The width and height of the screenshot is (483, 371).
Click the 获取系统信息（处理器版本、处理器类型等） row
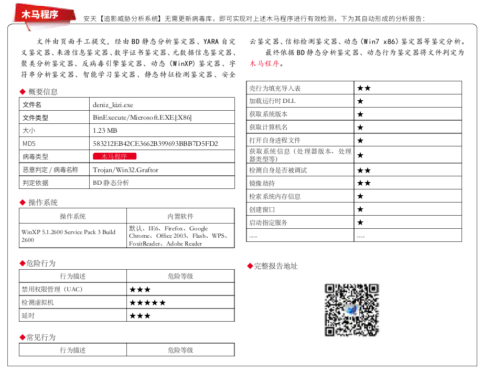354,155
